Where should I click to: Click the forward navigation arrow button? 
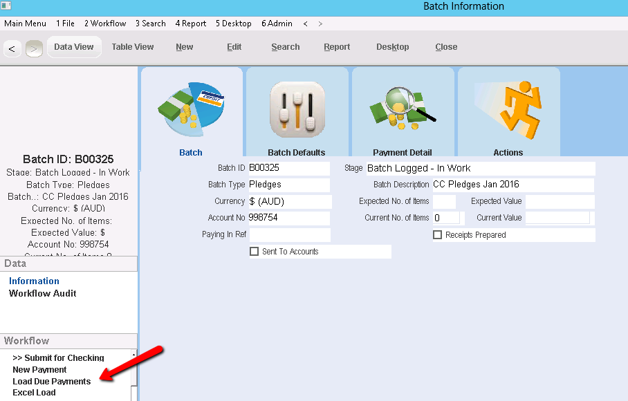(x=34, y=48)
